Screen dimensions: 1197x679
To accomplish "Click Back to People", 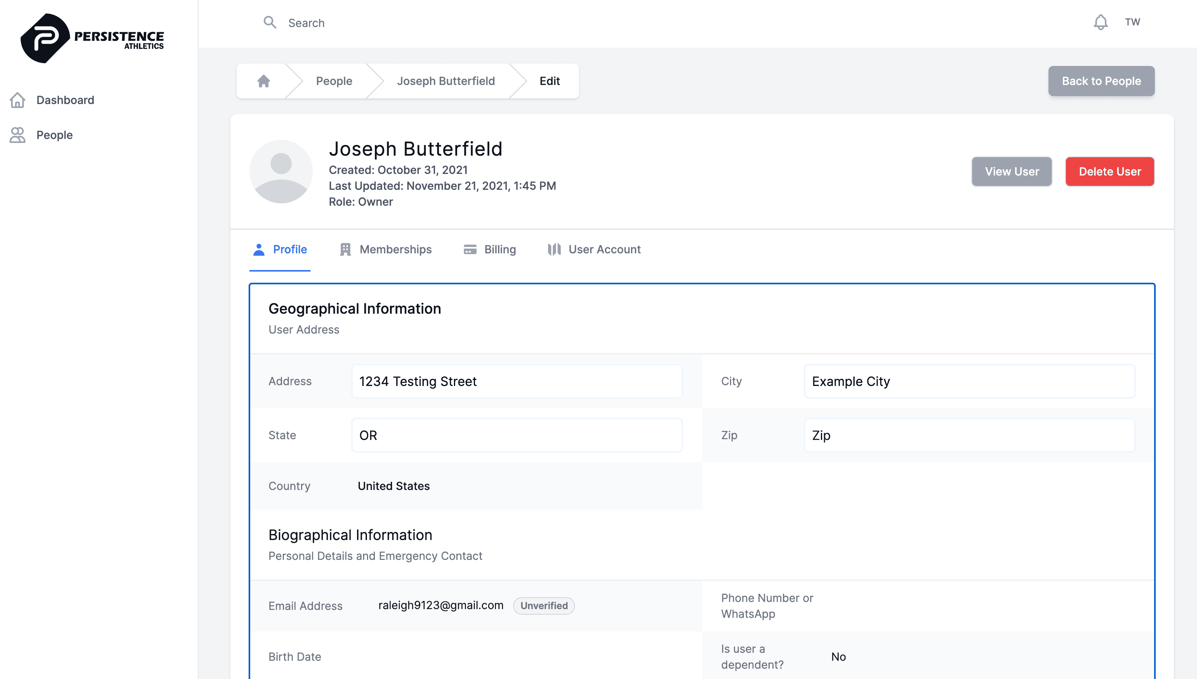I will coord(1101,81).
